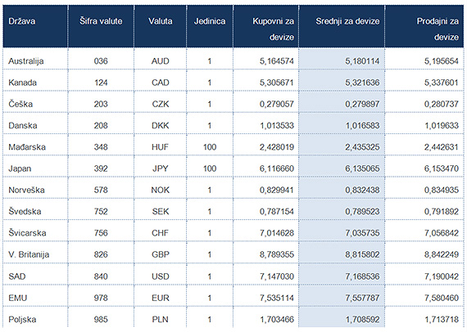Click the SEK selling rate 0,791892
The image size is (467, 332).
pyautogui.click(x=442, y=212)
